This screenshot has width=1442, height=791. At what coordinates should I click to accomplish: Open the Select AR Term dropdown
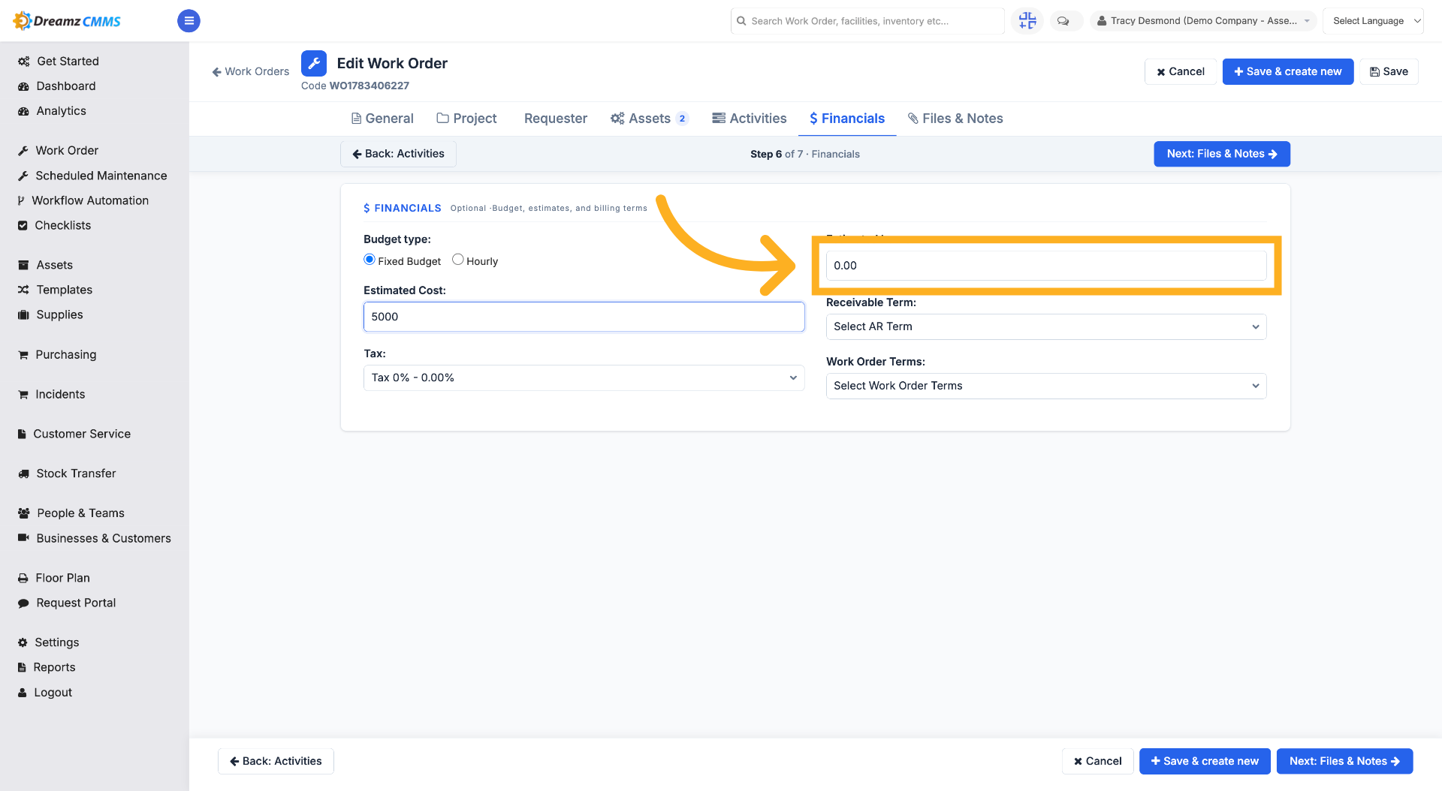(x=1046, y=326)
